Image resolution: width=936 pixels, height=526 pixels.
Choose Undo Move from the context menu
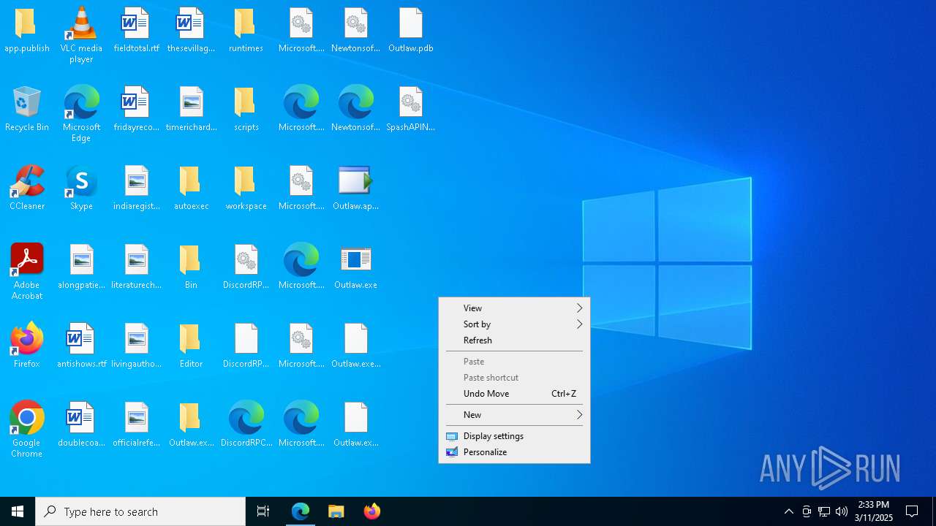pyautogui.click(x=514, y=394)
